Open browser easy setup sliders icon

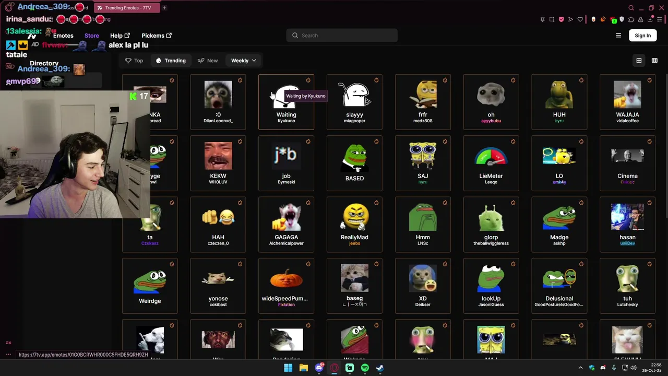click(660, 19)
